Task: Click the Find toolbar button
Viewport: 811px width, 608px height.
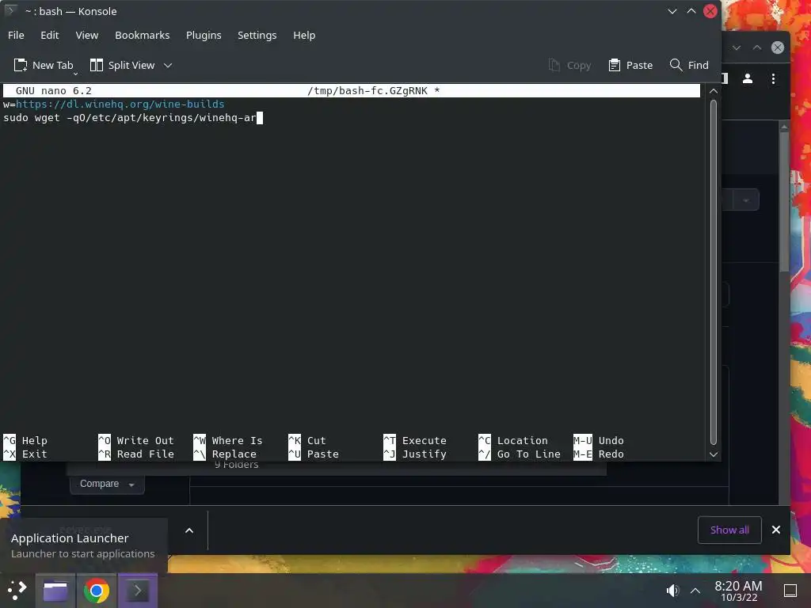Action: 689,65
